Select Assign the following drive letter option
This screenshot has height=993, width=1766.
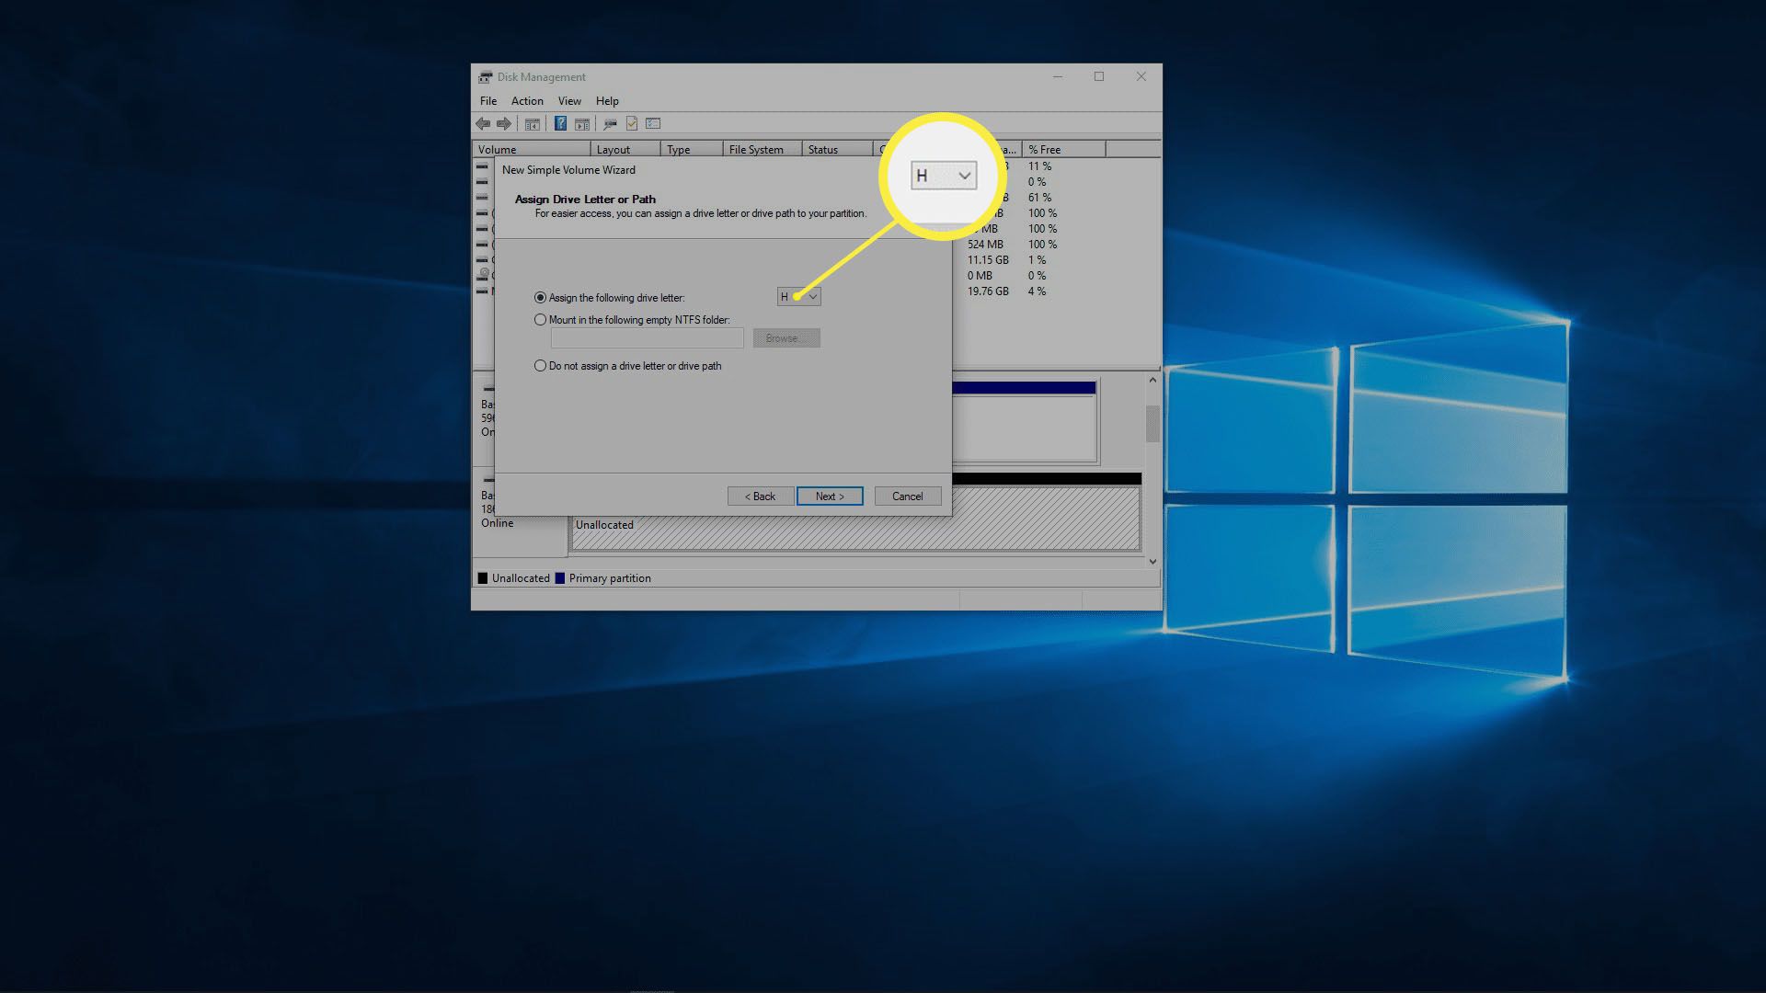coord(609,298)
